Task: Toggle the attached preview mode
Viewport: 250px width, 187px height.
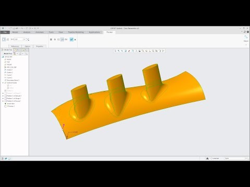Action: [62, 39]
